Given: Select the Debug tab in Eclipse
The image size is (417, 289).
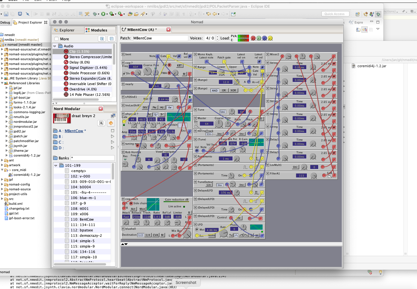Looking at the screenshot, I should coord(5,22).
